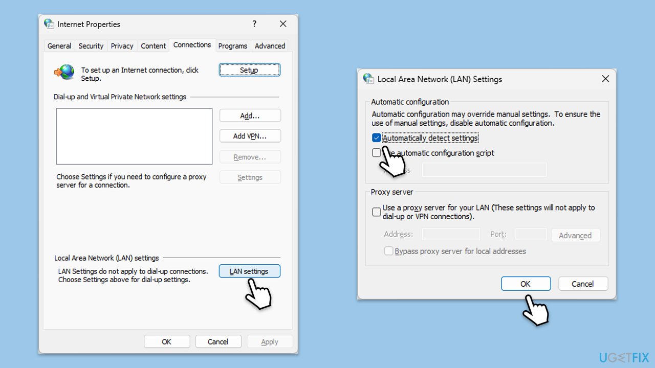Go to the Privacy tab
655x368 pixels.
(x=122, y=46)
